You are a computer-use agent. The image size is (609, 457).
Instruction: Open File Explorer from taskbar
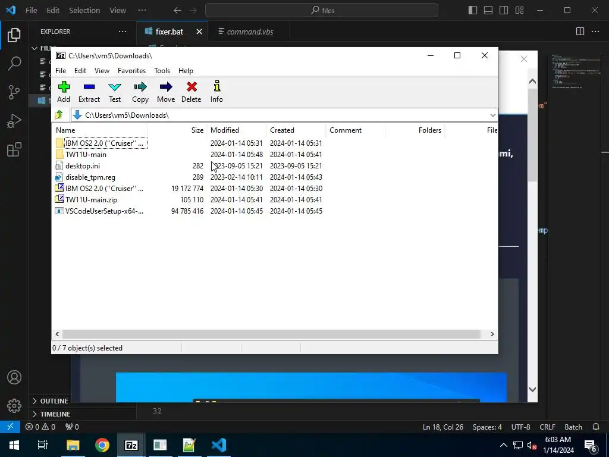[73, 445]
